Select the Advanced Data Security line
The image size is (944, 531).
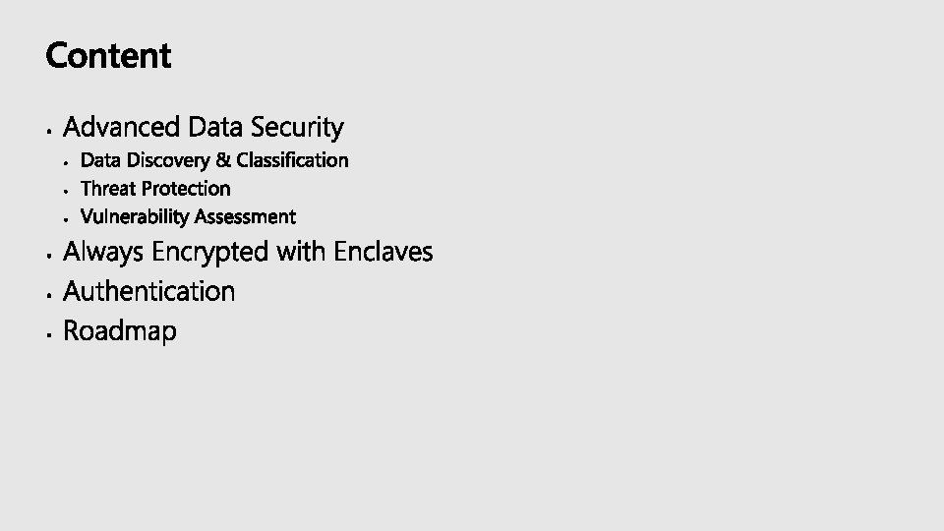[204, 128]
